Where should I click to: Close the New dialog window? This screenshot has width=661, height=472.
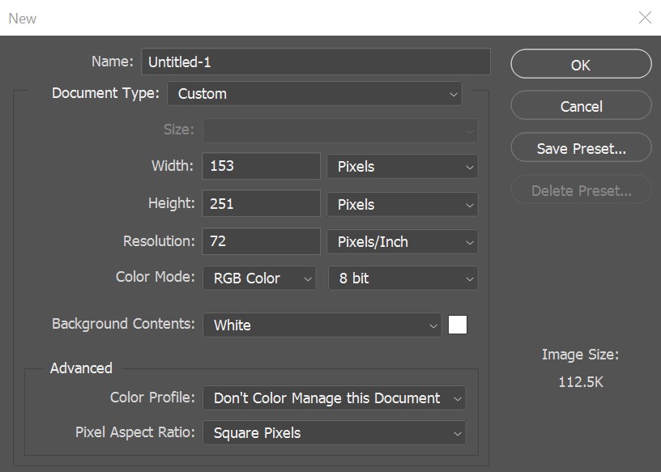tap(644, 18)
